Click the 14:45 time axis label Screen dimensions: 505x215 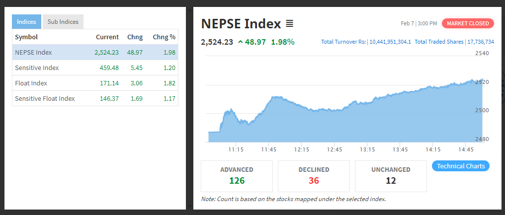tap(466, 149)
